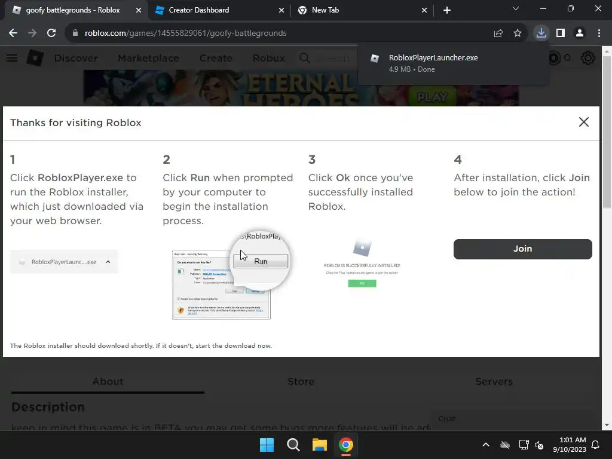The width and height of the screenshot is (612, 459).
Task: View site information via the lock icon
Action: (75, 33)
